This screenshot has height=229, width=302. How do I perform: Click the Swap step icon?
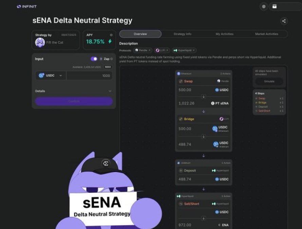181,81
